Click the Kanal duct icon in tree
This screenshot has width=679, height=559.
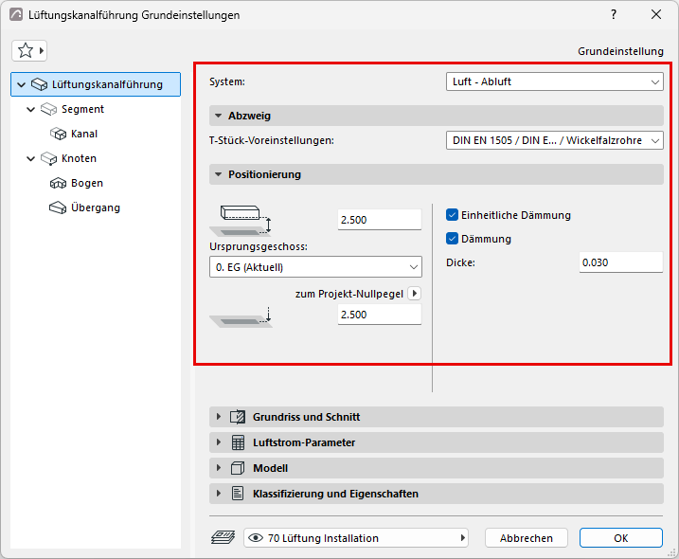coord(58,134)
